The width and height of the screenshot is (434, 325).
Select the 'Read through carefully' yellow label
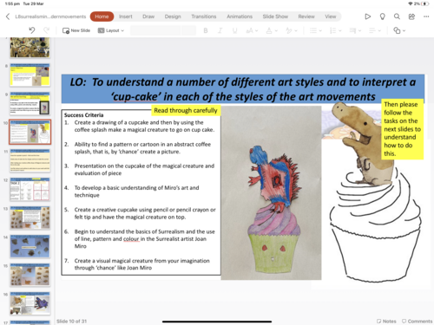[x=186, y=110]
